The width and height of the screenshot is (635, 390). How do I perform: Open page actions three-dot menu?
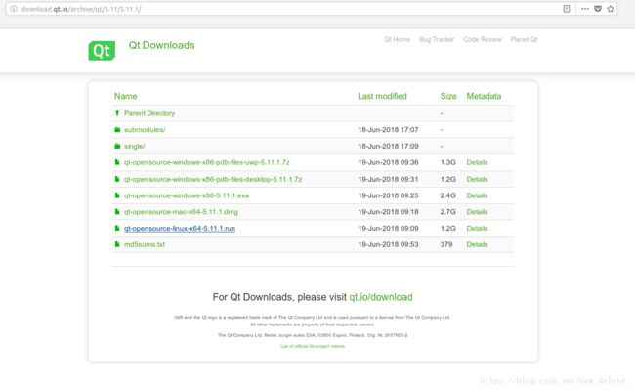(x=585, y=9)
